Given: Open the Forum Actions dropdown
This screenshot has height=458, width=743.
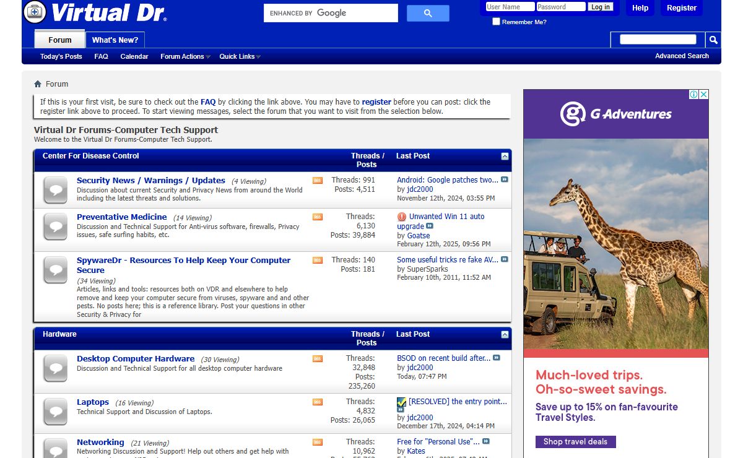Looking at the screenshot, I should pos(185,56).
